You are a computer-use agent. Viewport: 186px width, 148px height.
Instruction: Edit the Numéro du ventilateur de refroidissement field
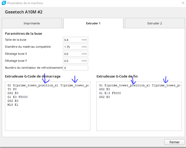point(75,68)
